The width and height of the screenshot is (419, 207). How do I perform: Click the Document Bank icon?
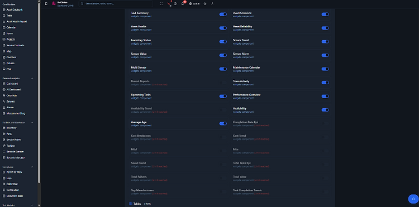(x=4, y=196)
